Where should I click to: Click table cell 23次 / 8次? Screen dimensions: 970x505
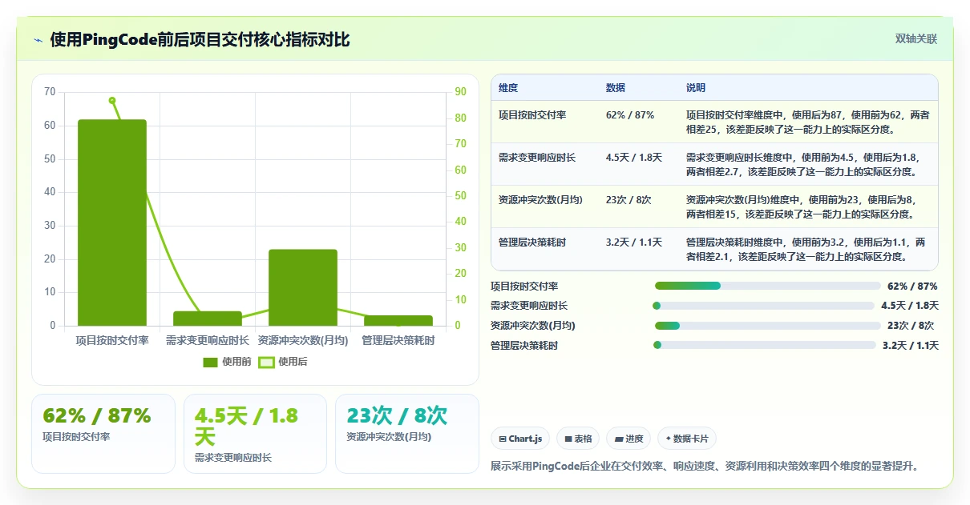[628, 200]
